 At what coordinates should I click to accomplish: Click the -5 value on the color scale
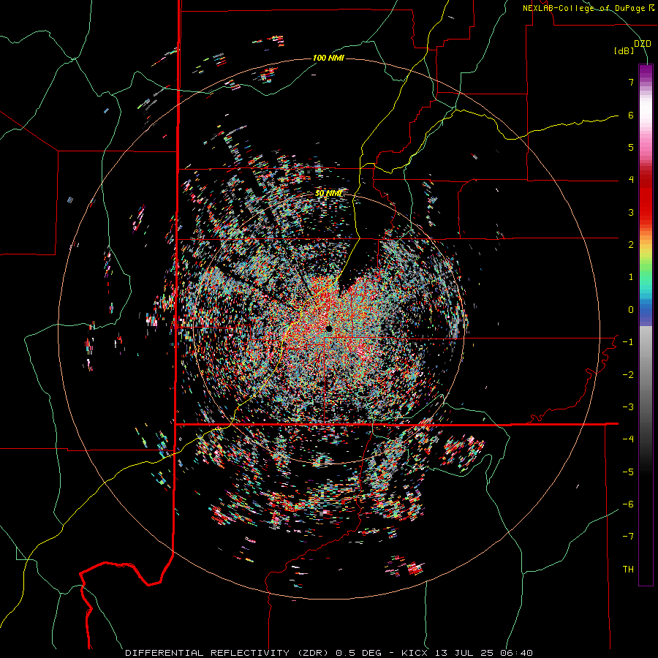click(628, 472)
